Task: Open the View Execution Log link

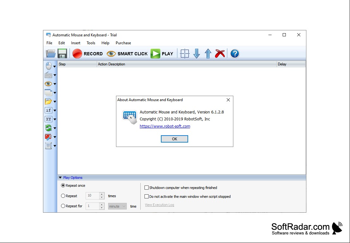Action: [159, 205]
